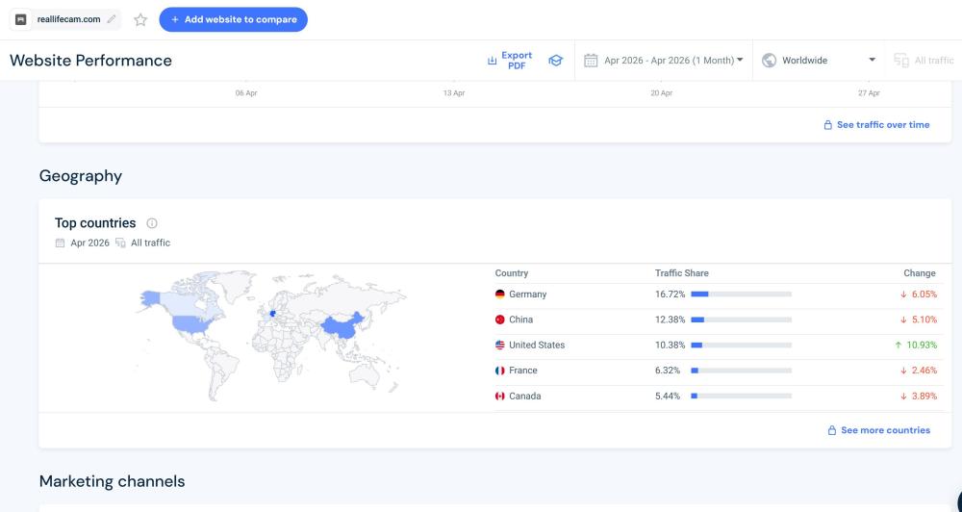
Task: Open the Canada country row
Action: tap(719, 397)
